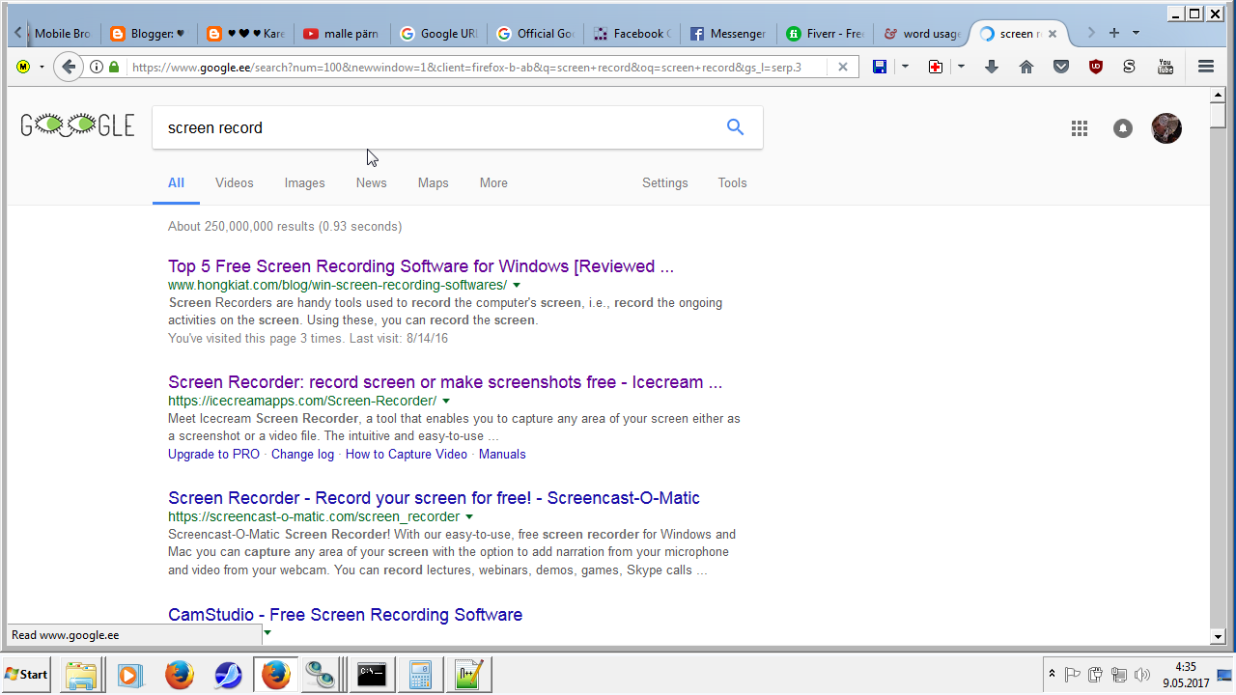
Task: Show site information icon in address bar
Action: tap(97, 67)
